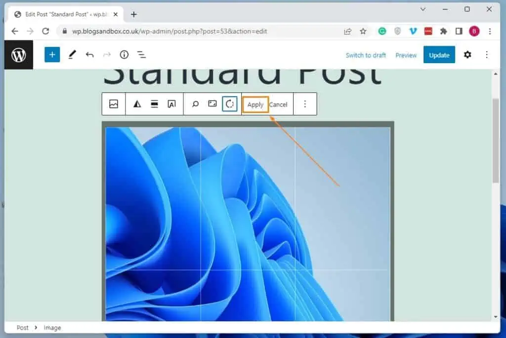Open the tab search chevron

[423, 9]
